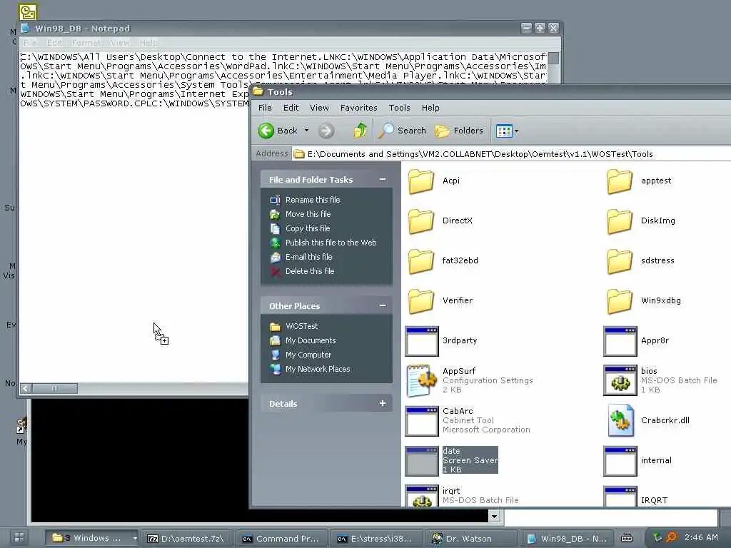Click Notepad horizontal scrollbar left arrow
Image resolution: width=731 pixels, height=548 pixels.
click(x=26, y=388)
